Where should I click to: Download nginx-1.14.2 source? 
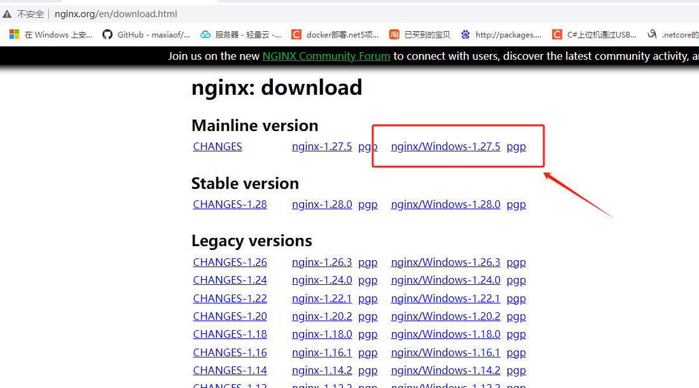322,370
